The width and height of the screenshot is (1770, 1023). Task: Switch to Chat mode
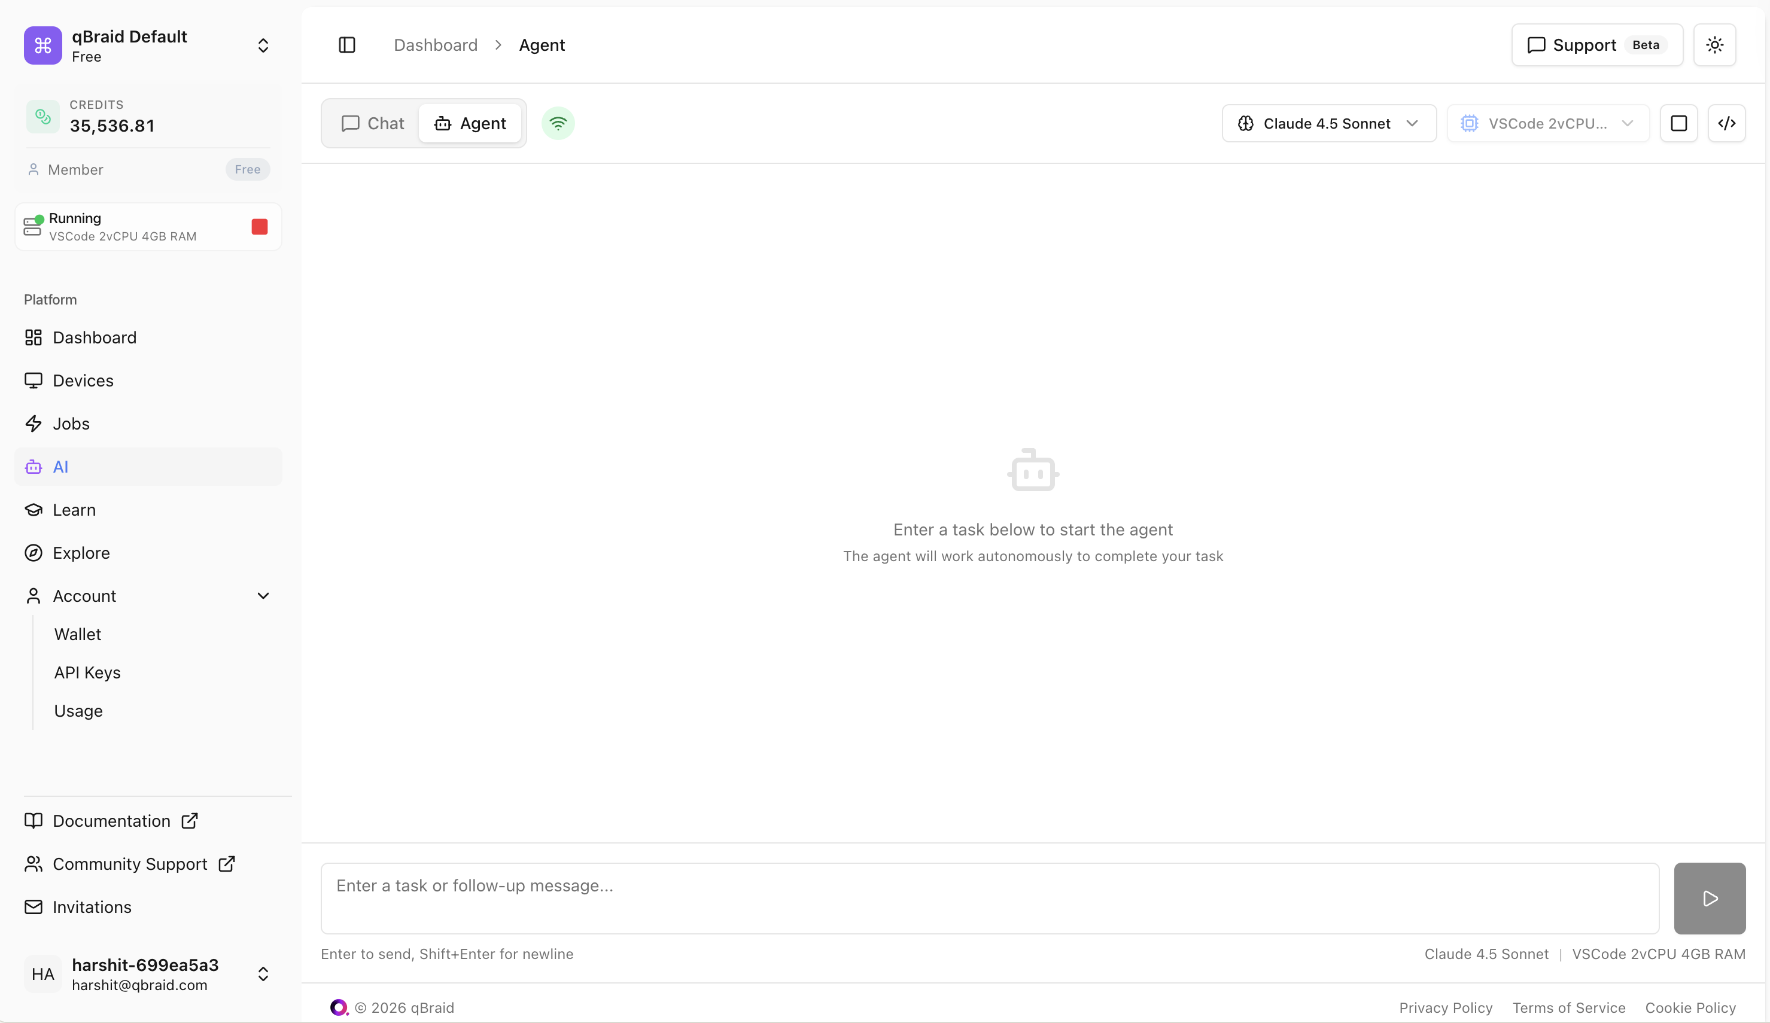click(373, 124)
